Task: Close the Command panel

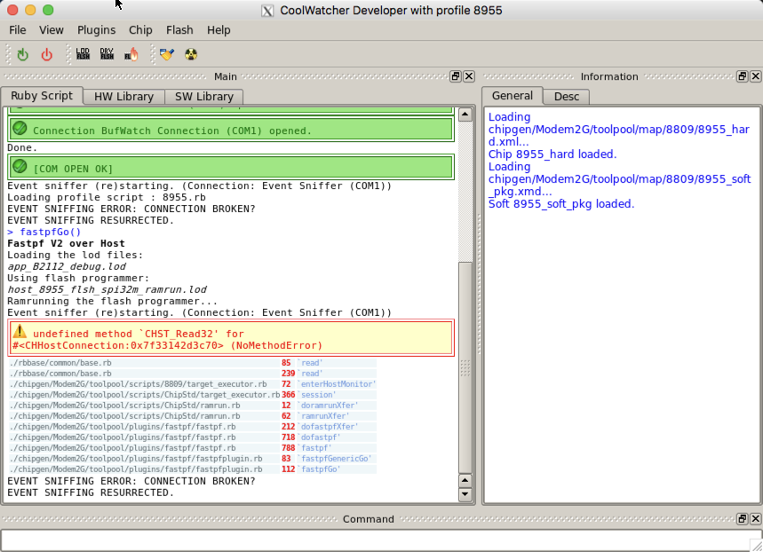Action: [756, 519]
